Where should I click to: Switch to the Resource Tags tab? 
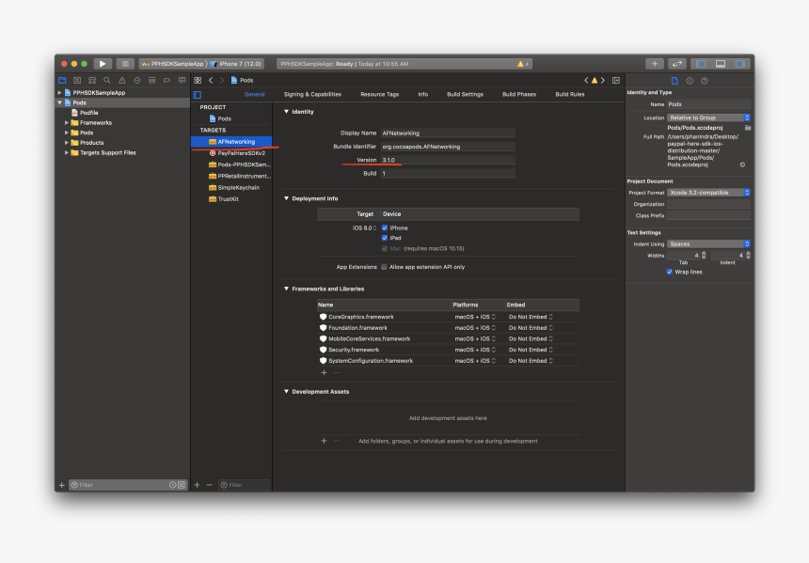(380, 94)
